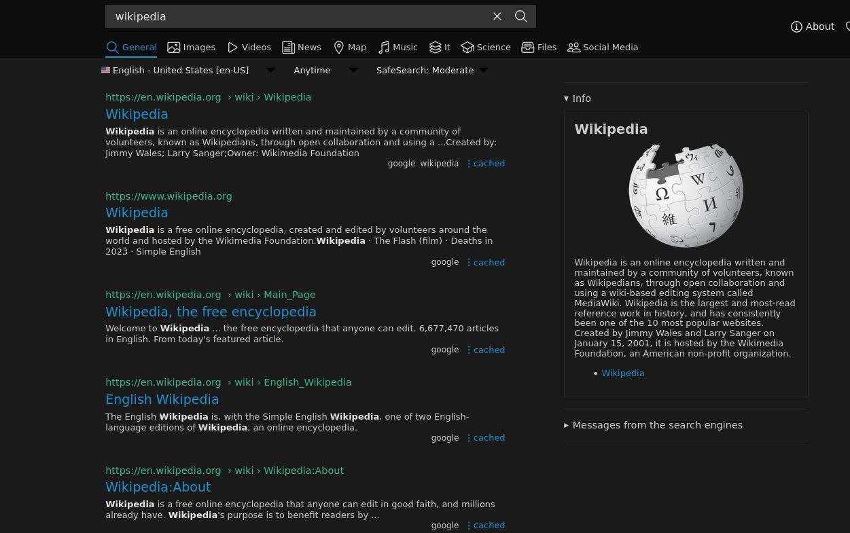
Task: Click the magnifier search submit icon
Action: (x=521, y=16)
